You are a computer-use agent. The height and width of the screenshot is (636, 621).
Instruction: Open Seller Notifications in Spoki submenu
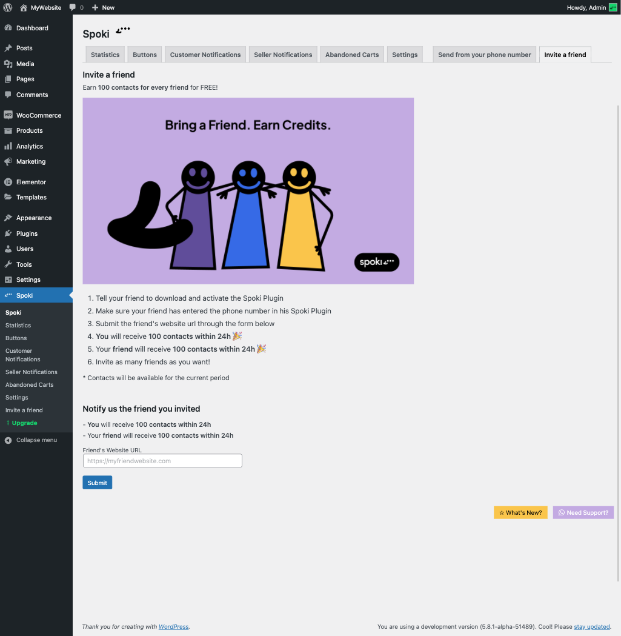(x=32, y=372)
